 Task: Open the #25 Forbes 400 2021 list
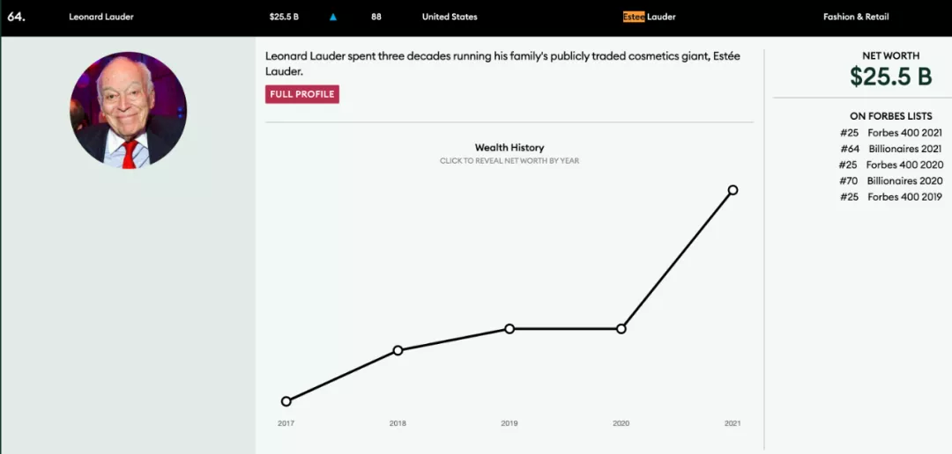tap(891, 133)
